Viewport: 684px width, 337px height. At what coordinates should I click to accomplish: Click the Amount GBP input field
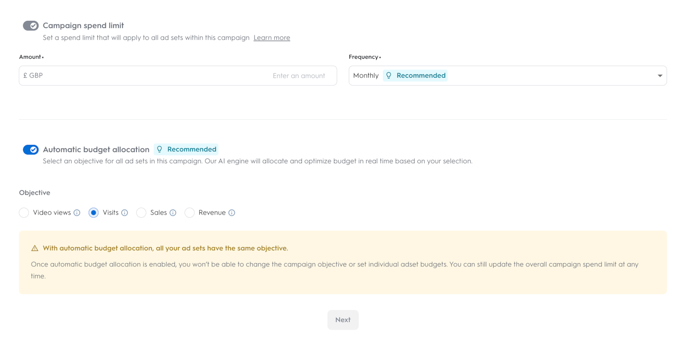[x=178, y=75]
